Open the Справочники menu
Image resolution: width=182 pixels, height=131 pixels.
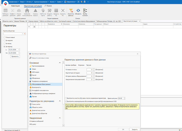pos(13,2)
